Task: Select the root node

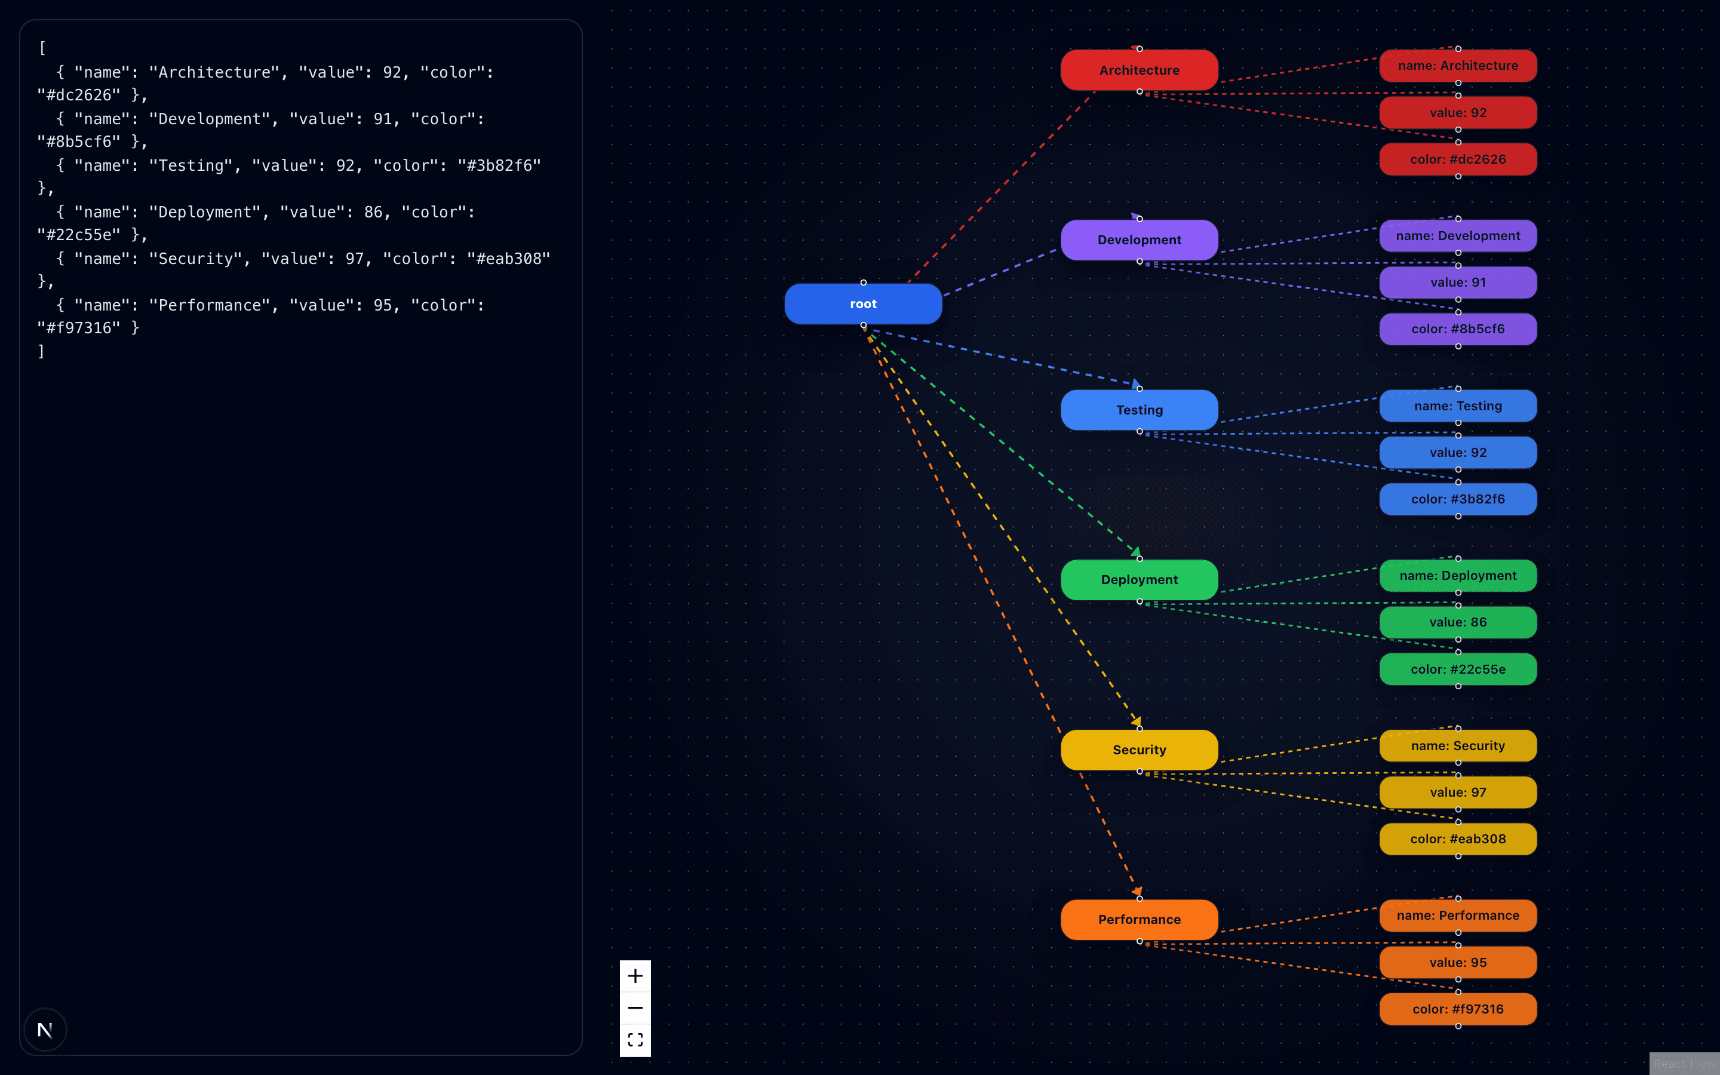Action: point(862,303)
